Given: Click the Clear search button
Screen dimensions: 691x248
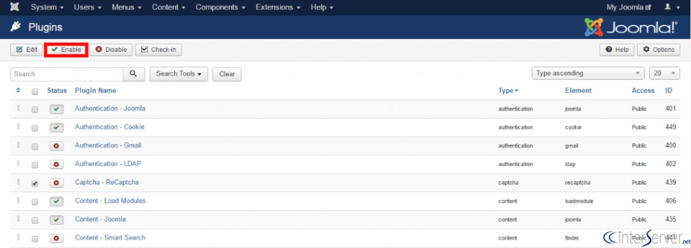Looking at the screenshot, I should [227, 74].
